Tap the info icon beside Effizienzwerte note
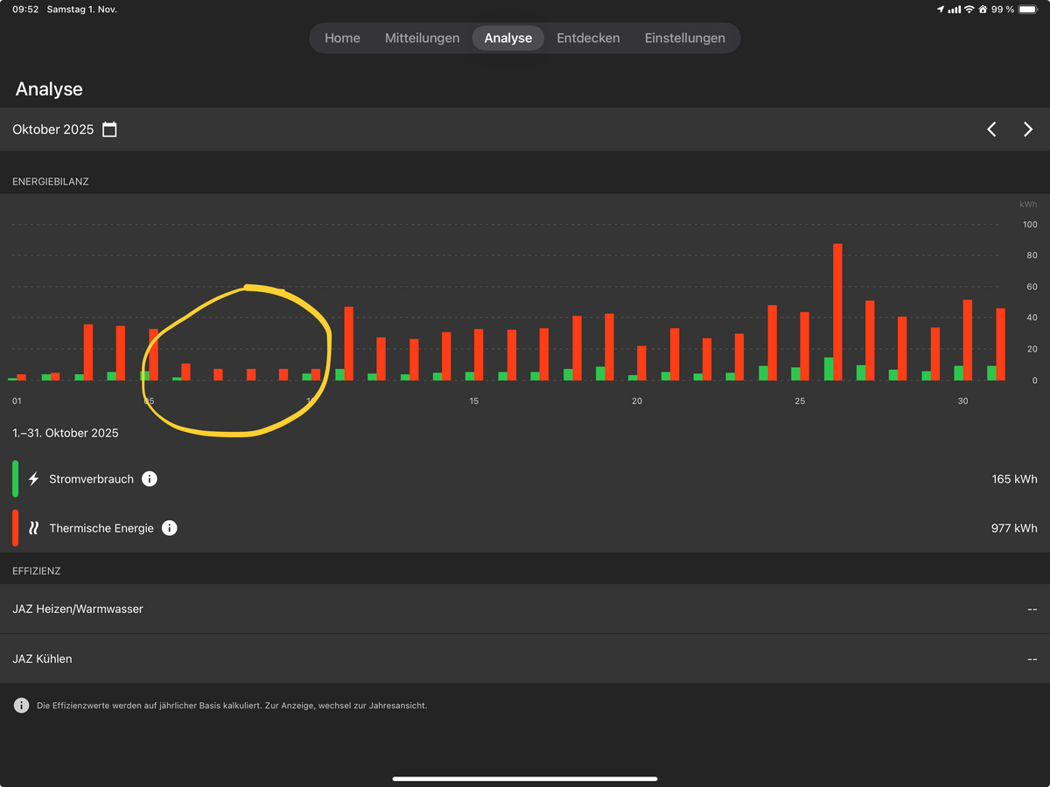 pos(22,706)
